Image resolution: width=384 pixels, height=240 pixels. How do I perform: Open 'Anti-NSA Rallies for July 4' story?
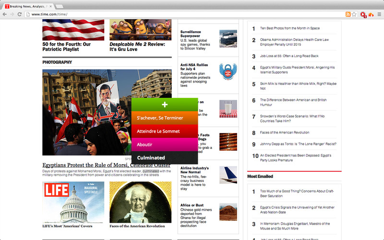coord(194,67)
